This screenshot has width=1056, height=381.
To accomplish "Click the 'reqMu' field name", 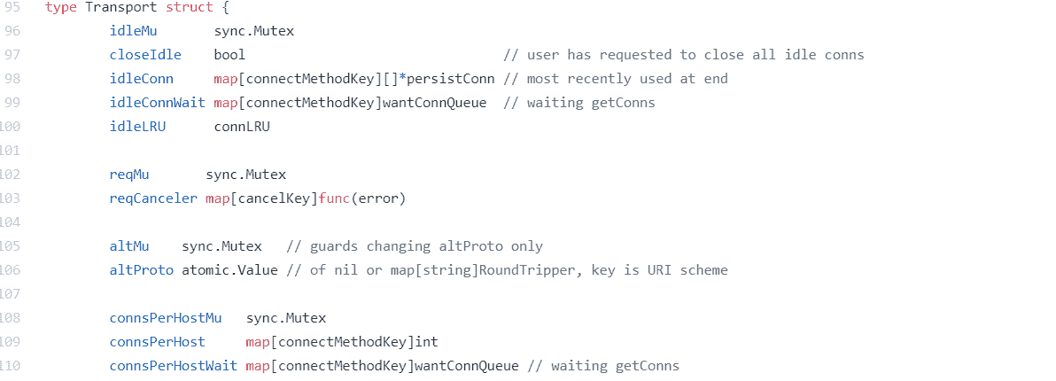I will tap(129, 175).
